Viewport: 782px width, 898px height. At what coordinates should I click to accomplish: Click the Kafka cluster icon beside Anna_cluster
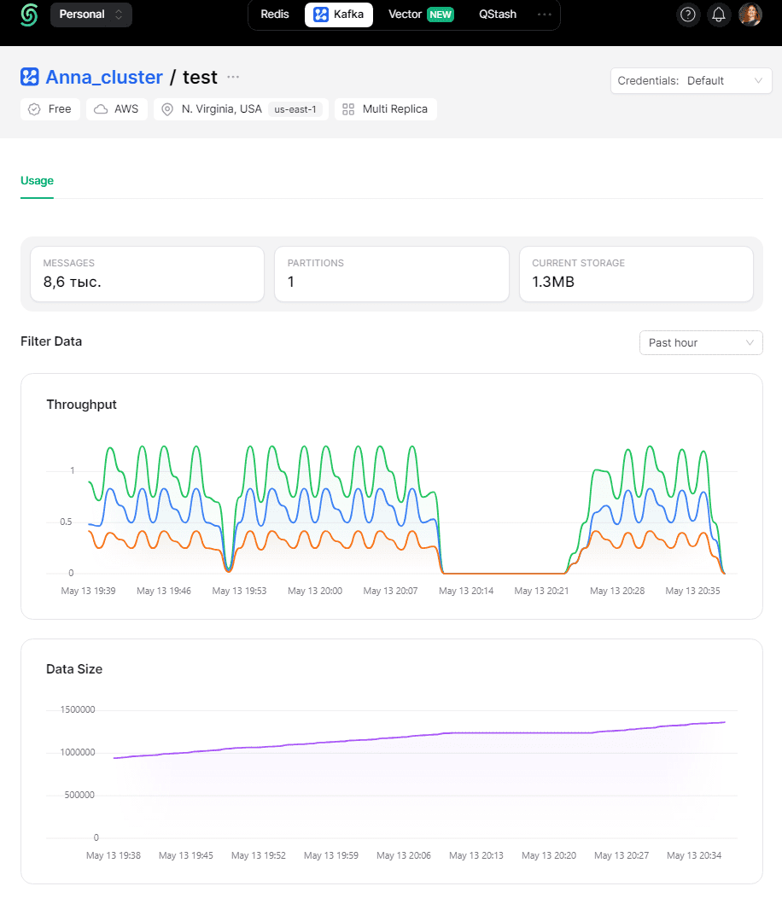pyautogui.click(x=30, y=77)
